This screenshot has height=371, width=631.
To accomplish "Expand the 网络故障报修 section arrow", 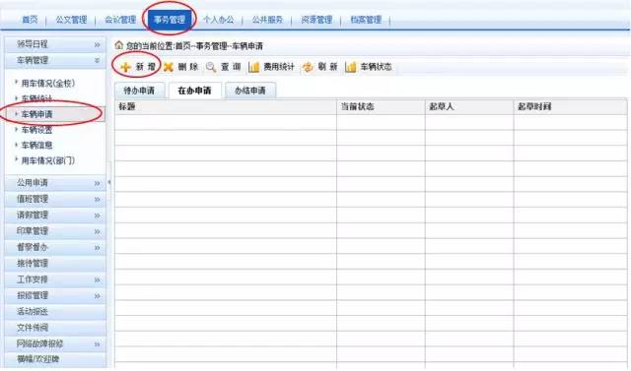I will click(x=97, y=344).
